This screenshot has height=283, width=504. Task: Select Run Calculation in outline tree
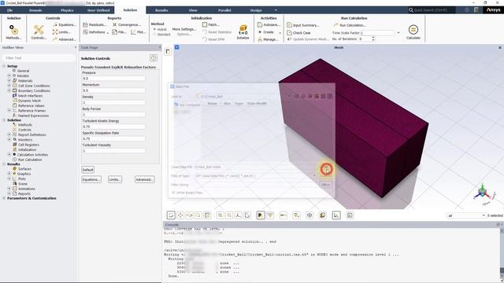(30, 160)
